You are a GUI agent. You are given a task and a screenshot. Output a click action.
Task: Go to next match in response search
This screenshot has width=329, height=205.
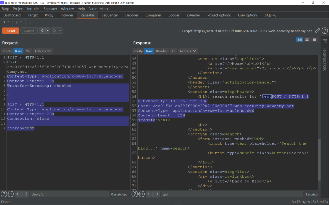tap(157, 194)
